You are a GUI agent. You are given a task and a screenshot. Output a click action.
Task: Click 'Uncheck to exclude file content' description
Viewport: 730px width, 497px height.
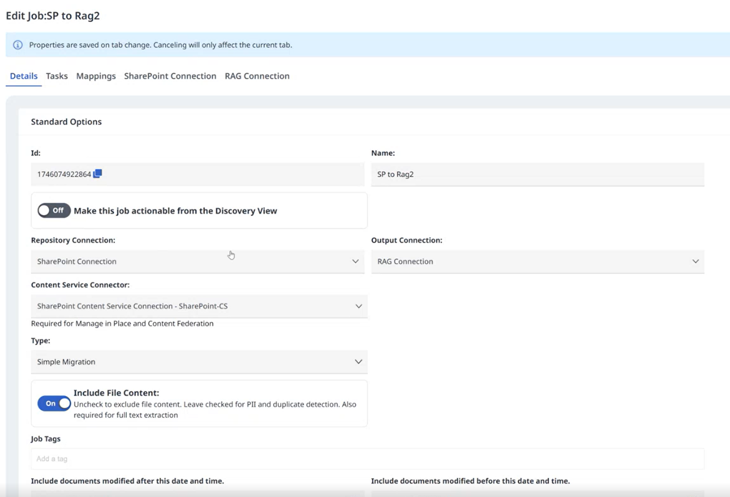tap(215, 410)
